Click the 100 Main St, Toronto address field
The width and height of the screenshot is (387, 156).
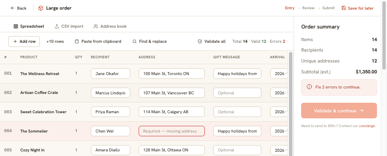pyautogui.click(x=172, y=74)
